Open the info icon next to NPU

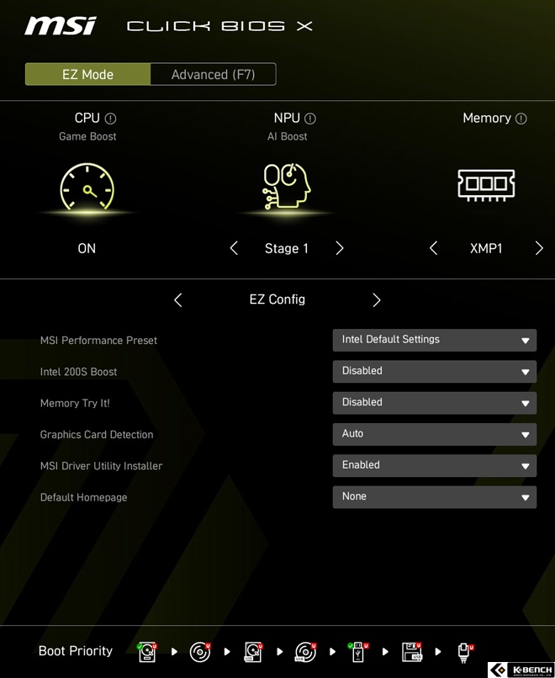click(x=310, y=119)
